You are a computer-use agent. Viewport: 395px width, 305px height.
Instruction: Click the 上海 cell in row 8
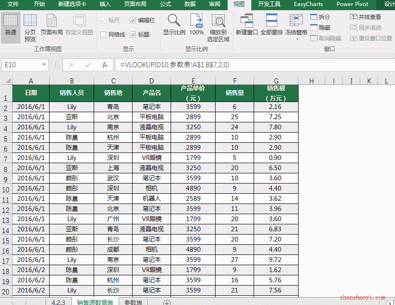coord(113,168)
